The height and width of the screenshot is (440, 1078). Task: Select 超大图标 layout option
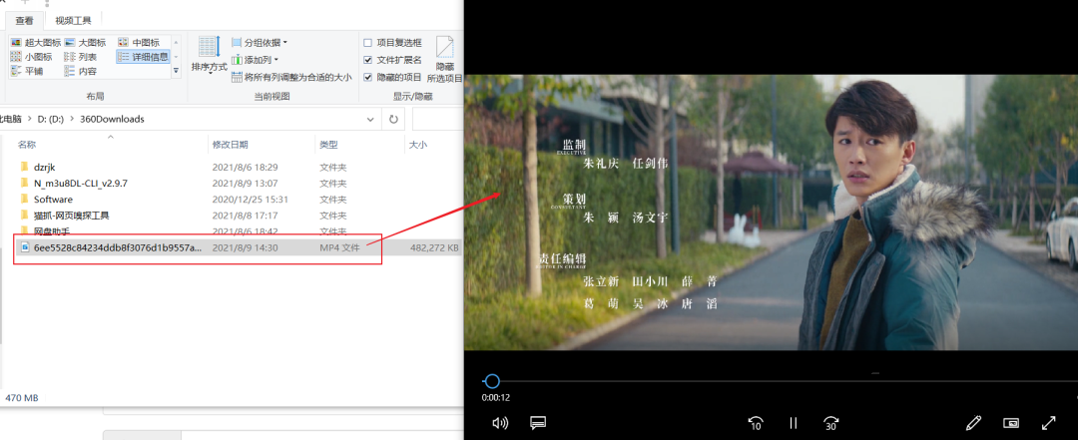coord(36,43)
